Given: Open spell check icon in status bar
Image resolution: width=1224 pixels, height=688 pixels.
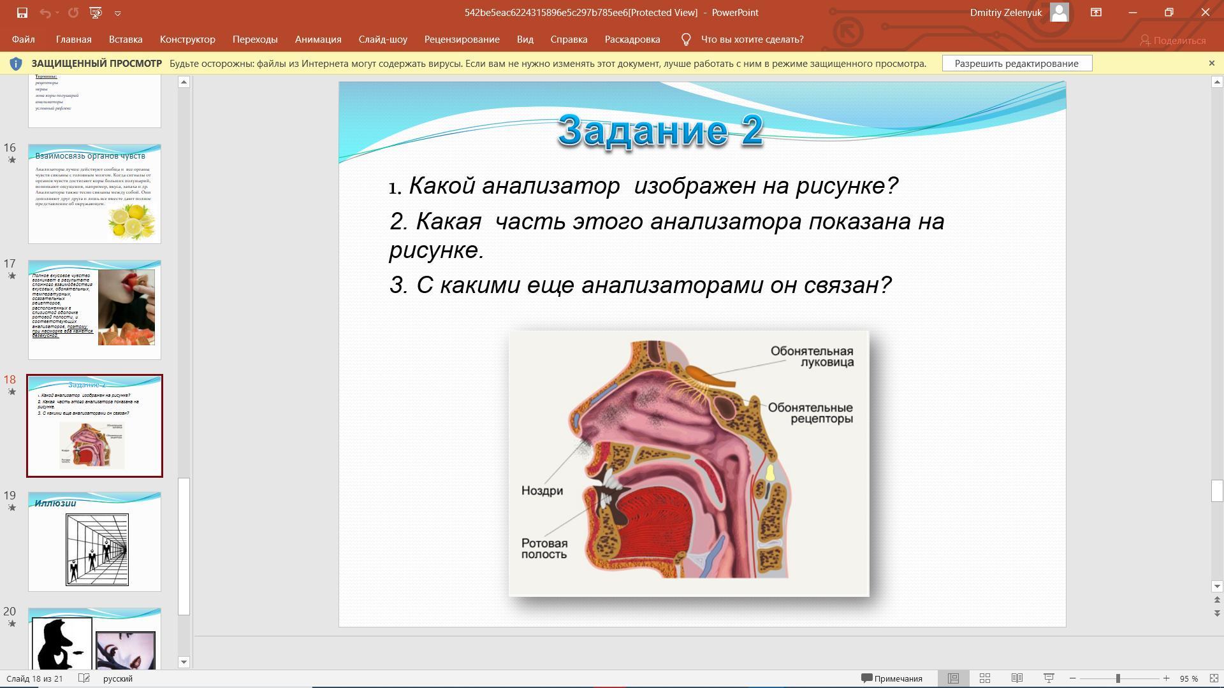Looking at the screenshot, I should (x=84, y=678).
